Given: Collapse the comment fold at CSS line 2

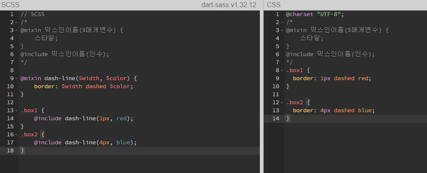Looking at the screenshot, I should tap(282, 22).
